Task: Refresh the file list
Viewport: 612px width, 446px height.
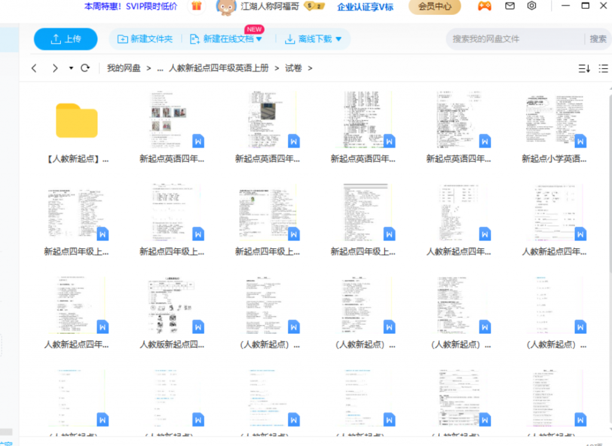Action: coord(85,68)
